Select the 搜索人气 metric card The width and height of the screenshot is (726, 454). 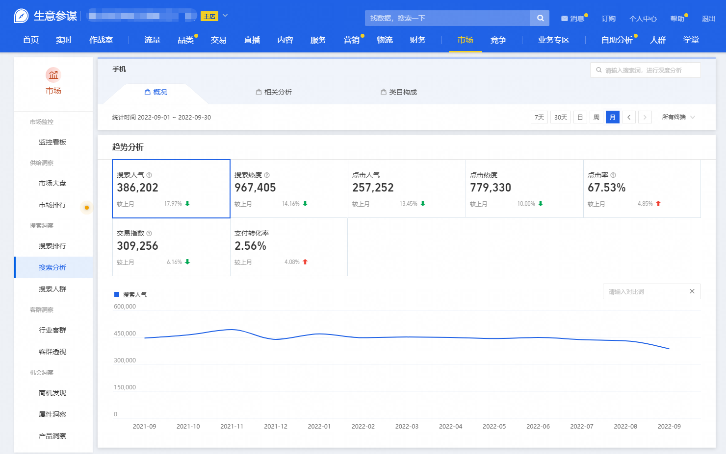pyautogui.click(x=171, y=189)
